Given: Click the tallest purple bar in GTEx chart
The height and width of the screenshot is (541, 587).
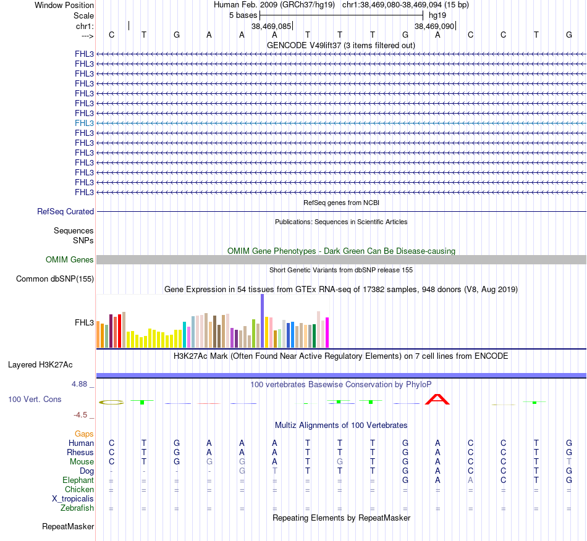Looking at the screenshot, I should 263,321.
